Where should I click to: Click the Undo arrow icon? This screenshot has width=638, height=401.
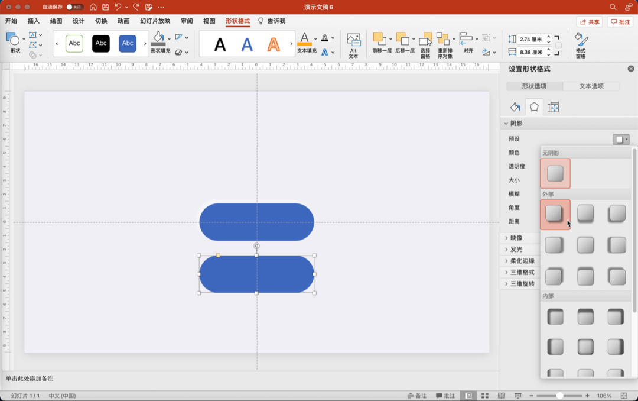(118, 7)
